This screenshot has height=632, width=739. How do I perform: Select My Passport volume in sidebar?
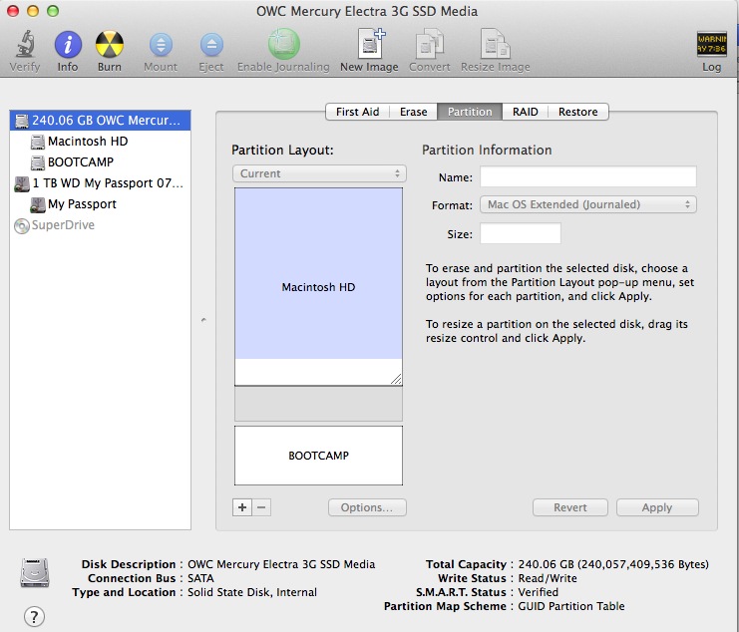[82, 204]
